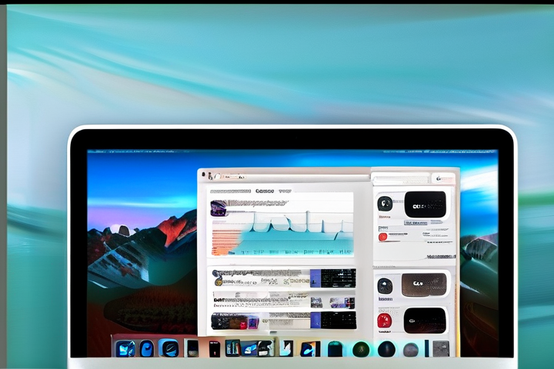Click the green round icon in the dock
The height and width of the screenshot is (369, 554).
(x=360, y=349)
